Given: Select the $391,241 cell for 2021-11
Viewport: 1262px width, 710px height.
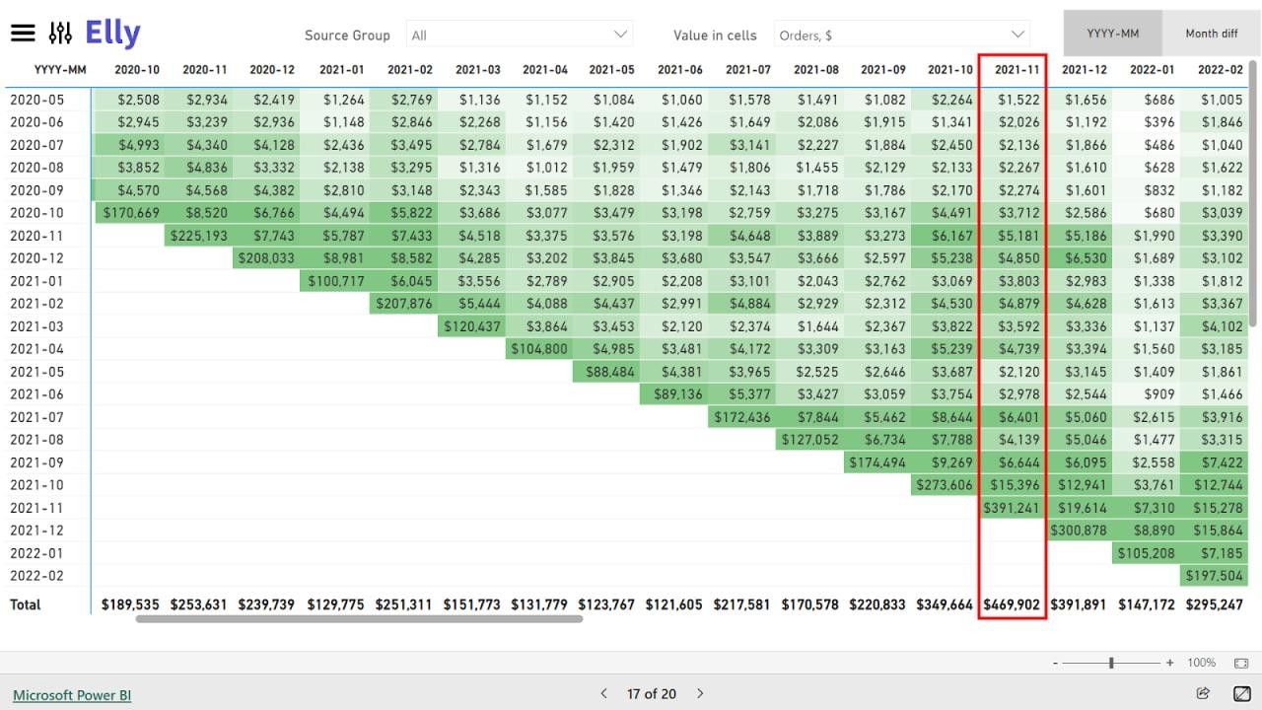Looking at the screenshot, I should tap(1012, 507).
